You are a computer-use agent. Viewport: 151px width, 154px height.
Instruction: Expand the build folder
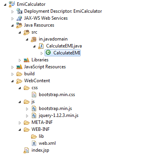pyautogui.click(x=12, y=74)
